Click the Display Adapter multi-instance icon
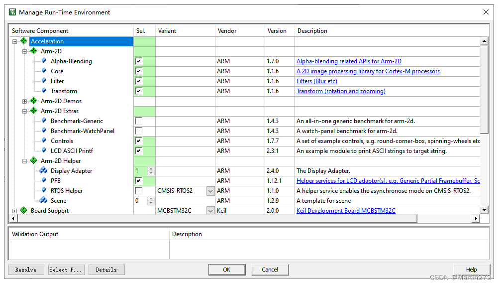 click(43, 170)
